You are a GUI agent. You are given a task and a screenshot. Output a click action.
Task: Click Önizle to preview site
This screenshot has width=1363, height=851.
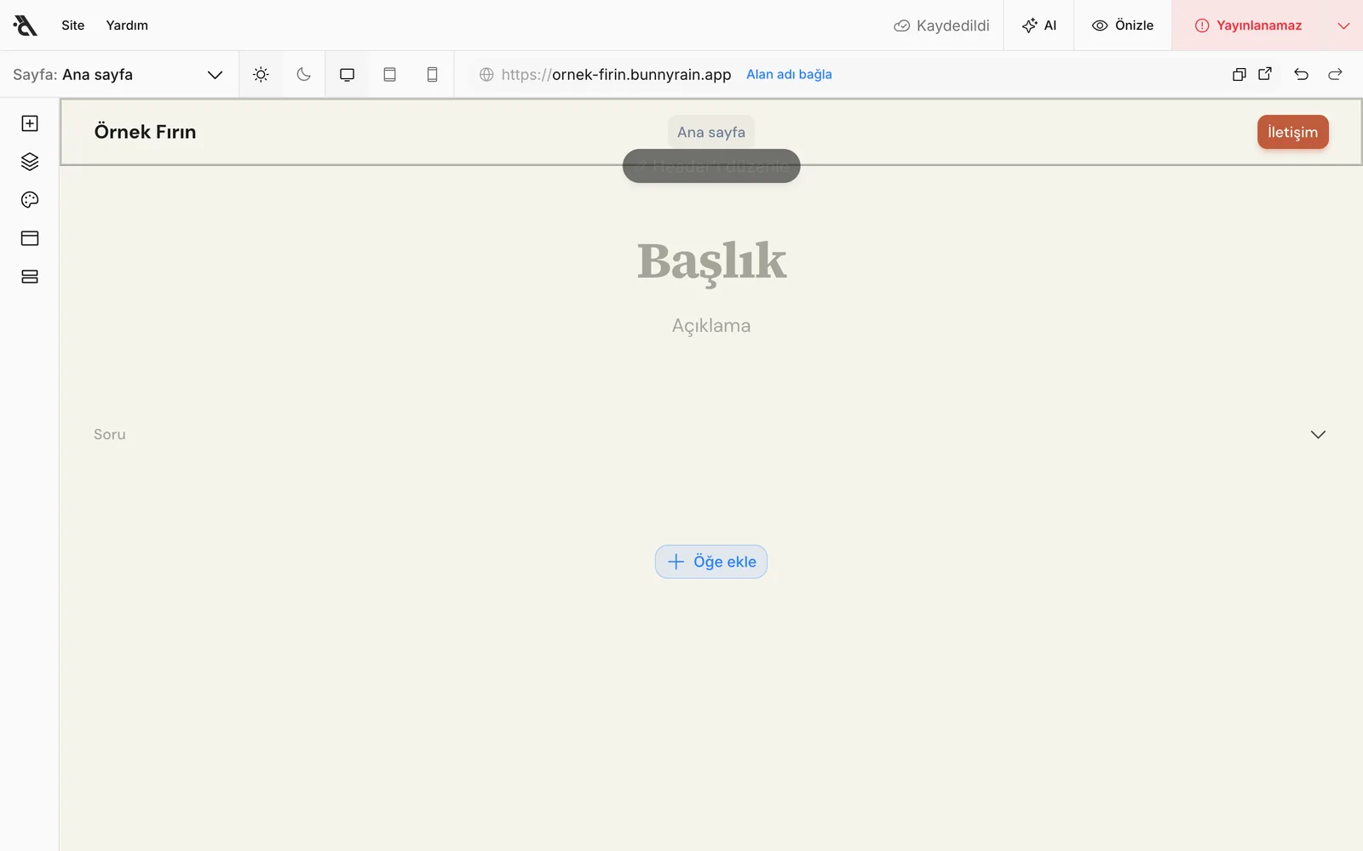(1123, 26)
